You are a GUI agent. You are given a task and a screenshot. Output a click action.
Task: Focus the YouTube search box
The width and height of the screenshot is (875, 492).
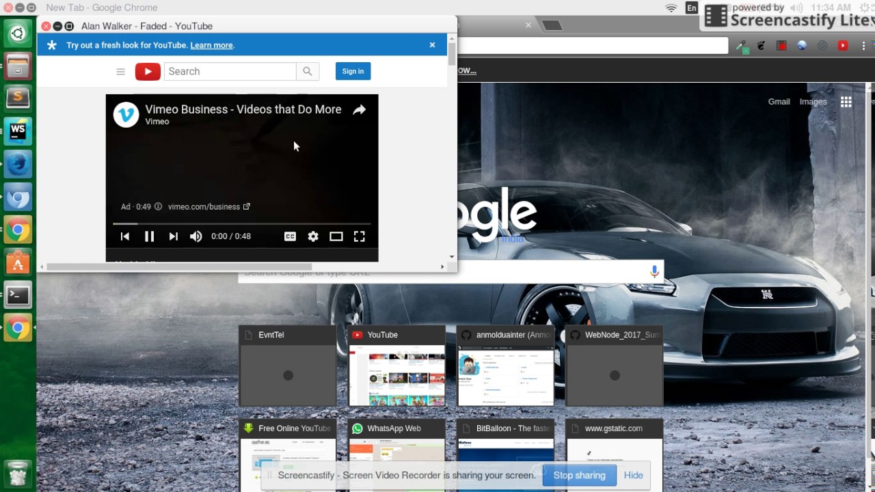point(230,71)
